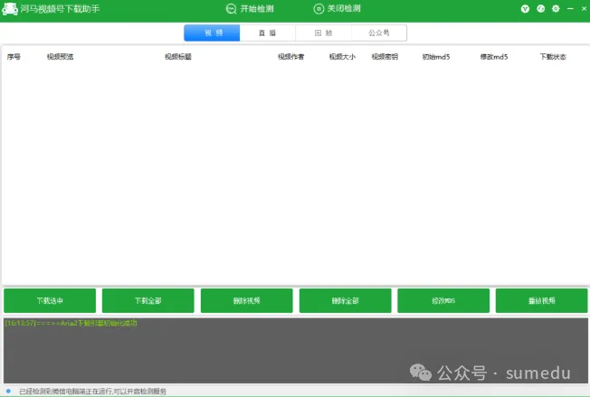The height and width of the screenshot is (397, 590).
Task: Click the 下载状态 column header
Action: pyautogui.click(x=553, y=57)
